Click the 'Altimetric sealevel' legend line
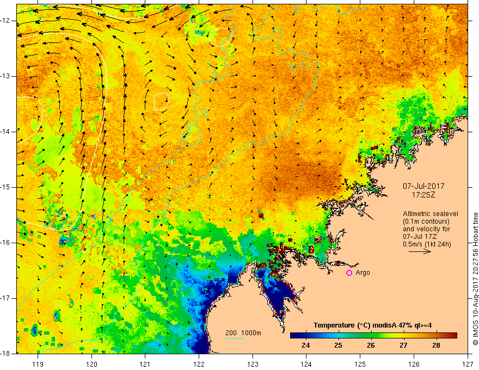 (431, 214)
